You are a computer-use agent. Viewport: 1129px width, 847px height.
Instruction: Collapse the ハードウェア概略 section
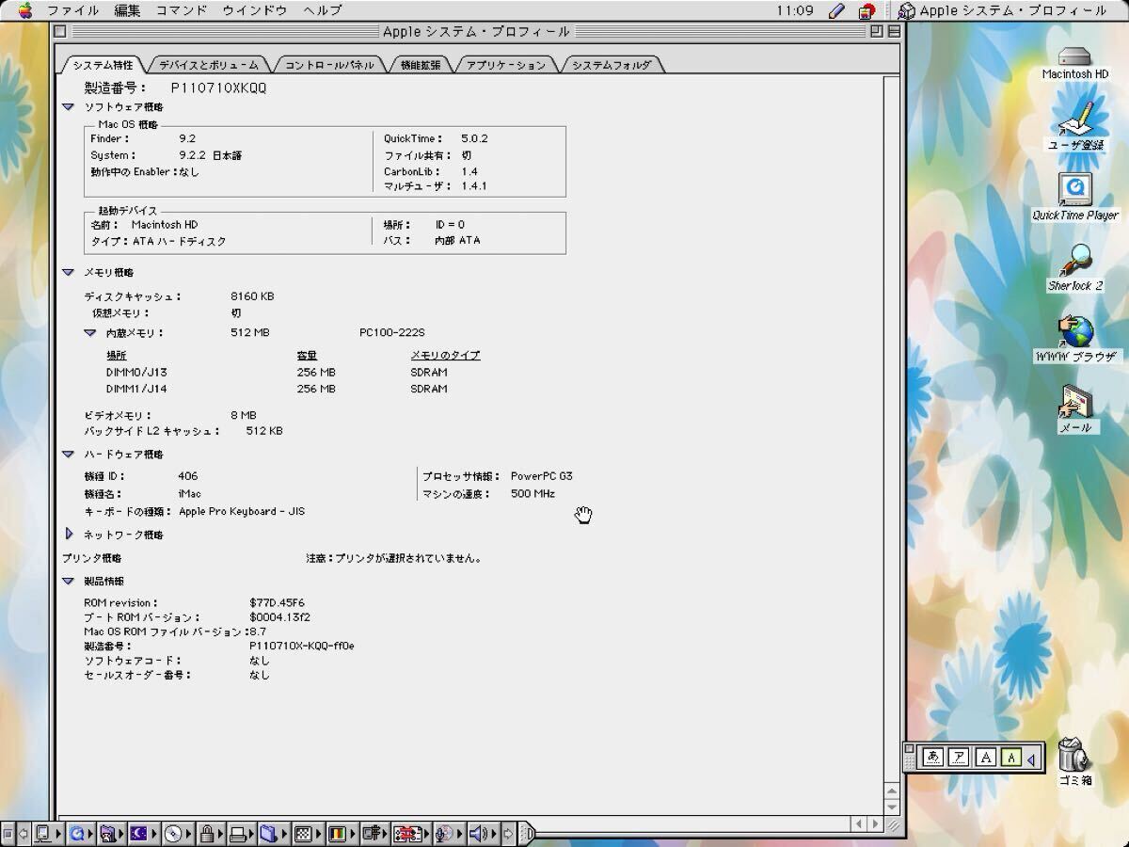pos(68,454)
